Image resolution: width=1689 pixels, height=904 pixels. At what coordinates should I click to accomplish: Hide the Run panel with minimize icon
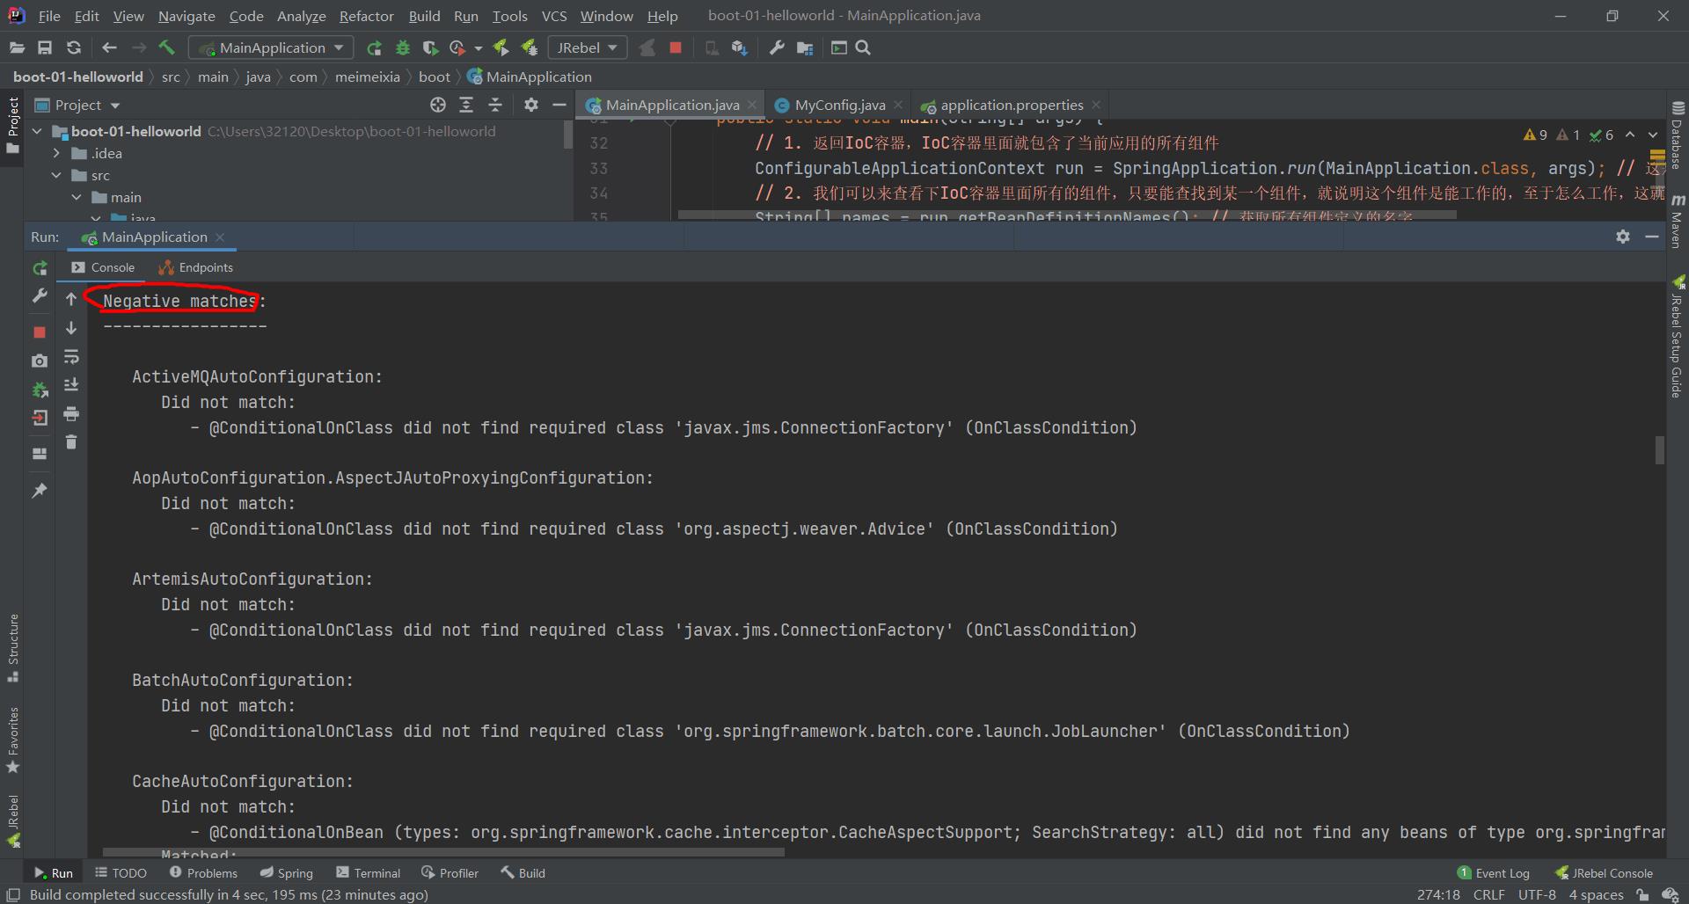click(x=1652, y=237)
